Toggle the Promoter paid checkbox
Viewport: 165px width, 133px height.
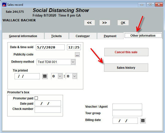coord(36,98)
